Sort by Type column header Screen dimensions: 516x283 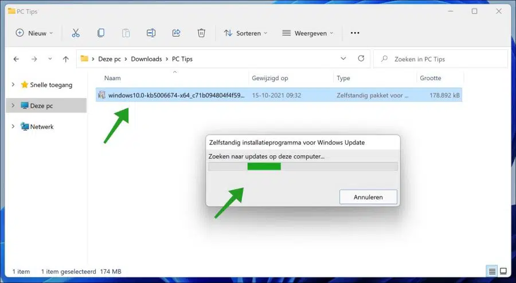click(x=343, y=78)
